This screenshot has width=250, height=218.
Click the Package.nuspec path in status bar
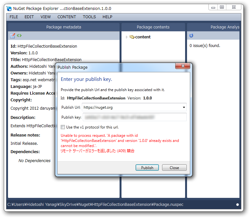[95, 205]
